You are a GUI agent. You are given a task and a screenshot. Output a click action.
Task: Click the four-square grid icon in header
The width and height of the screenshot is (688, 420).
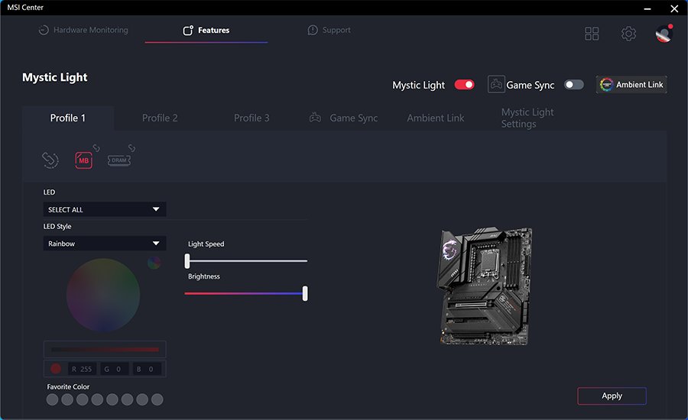tap(592, 34)
